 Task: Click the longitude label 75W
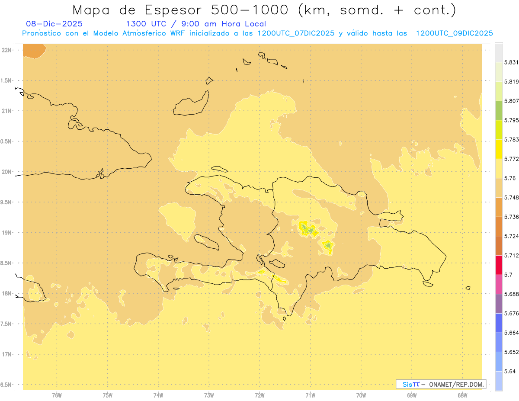[108, 395]
